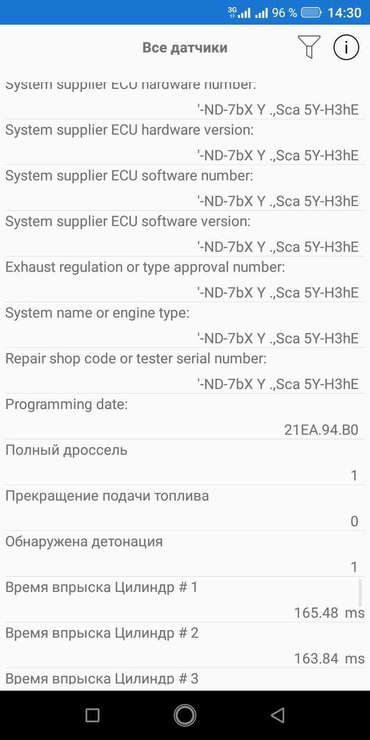Tap the Android back triangle button

click(277, 715)
